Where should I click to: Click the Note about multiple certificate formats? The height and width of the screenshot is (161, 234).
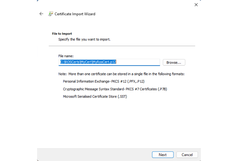[121, 74]
